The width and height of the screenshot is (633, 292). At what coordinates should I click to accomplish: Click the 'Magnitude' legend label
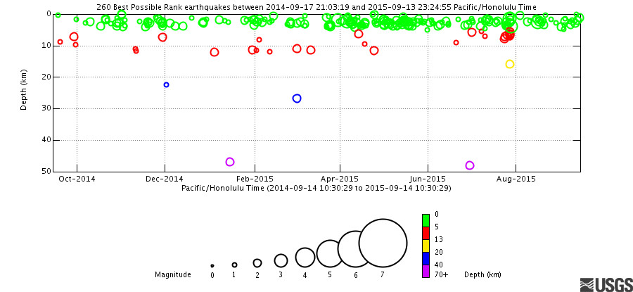point(173,275)
